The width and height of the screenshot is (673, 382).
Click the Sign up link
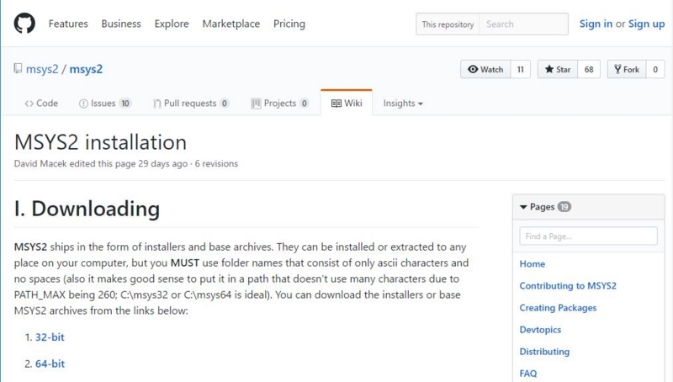click(x=646, y=24)
